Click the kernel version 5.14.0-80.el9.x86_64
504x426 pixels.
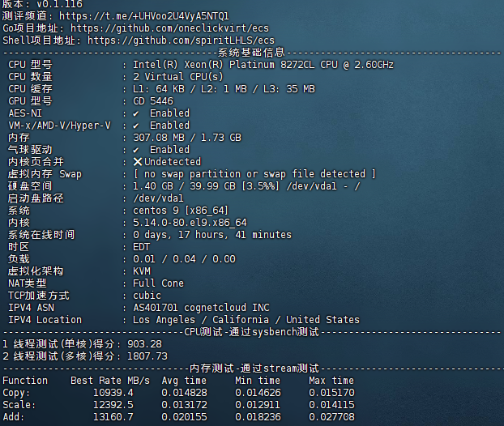click(x=190, y=223)
